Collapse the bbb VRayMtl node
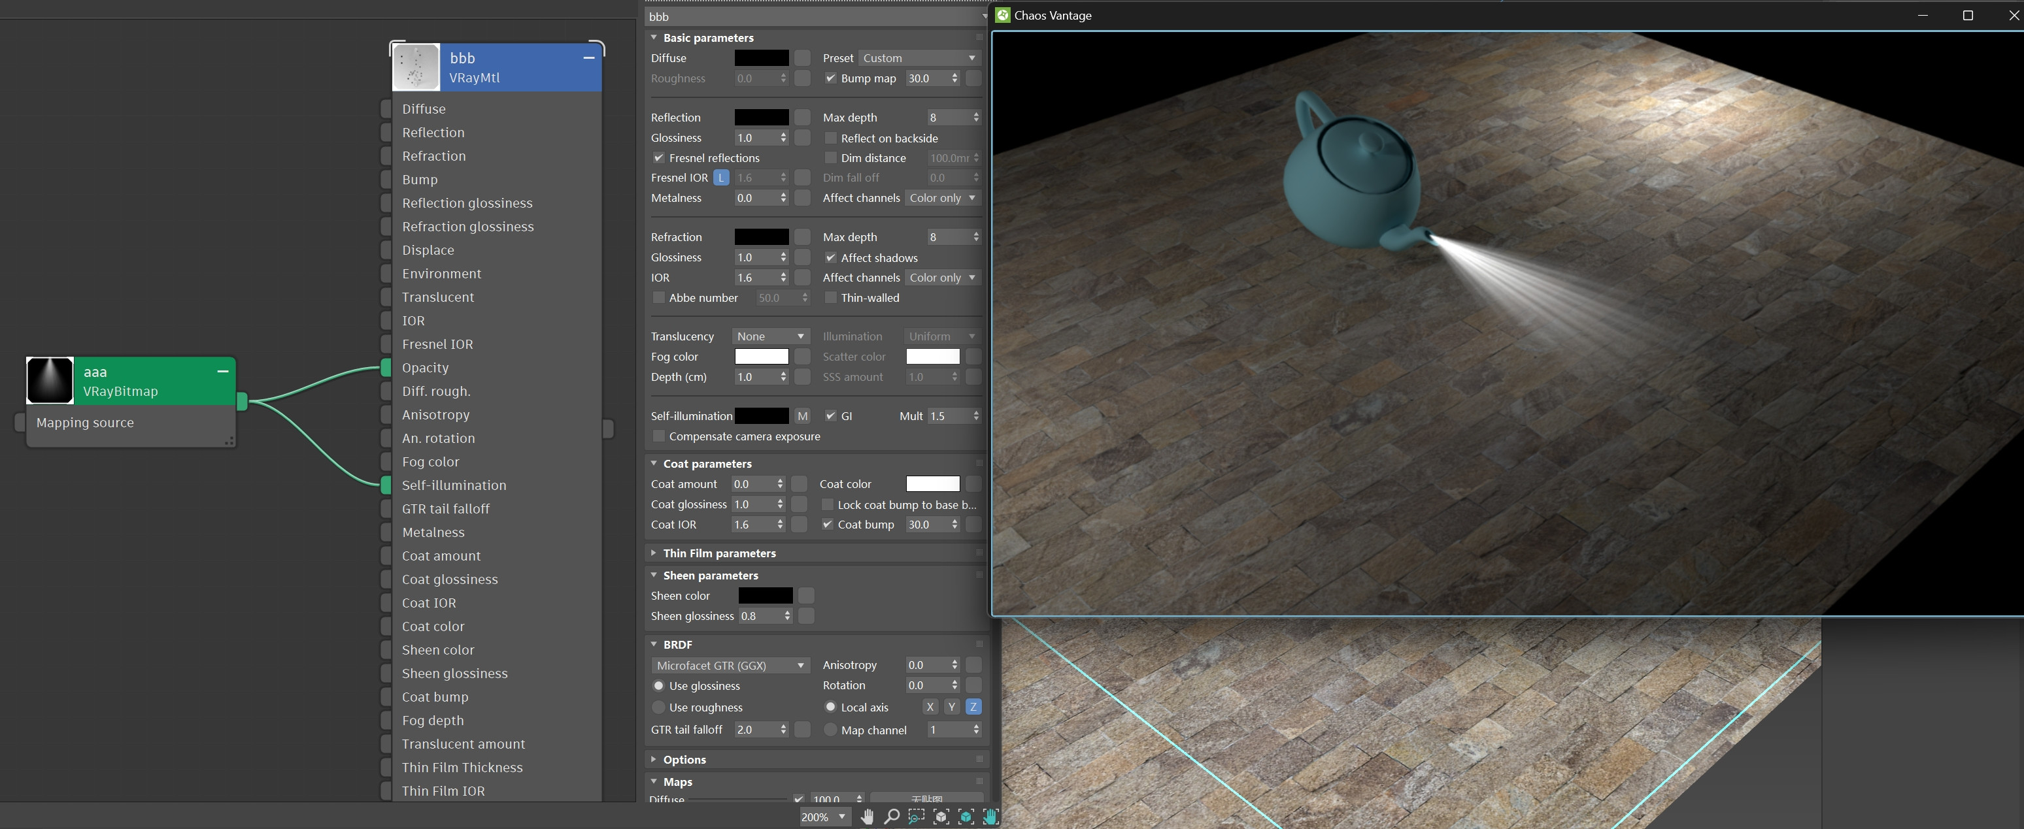Screen dimensions: 2024x829 point(588,57)
